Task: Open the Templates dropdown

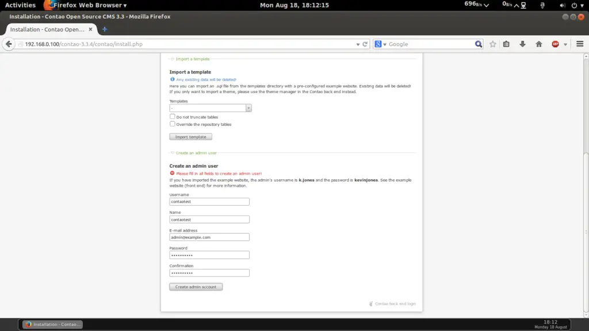Action: coord(211,108)
